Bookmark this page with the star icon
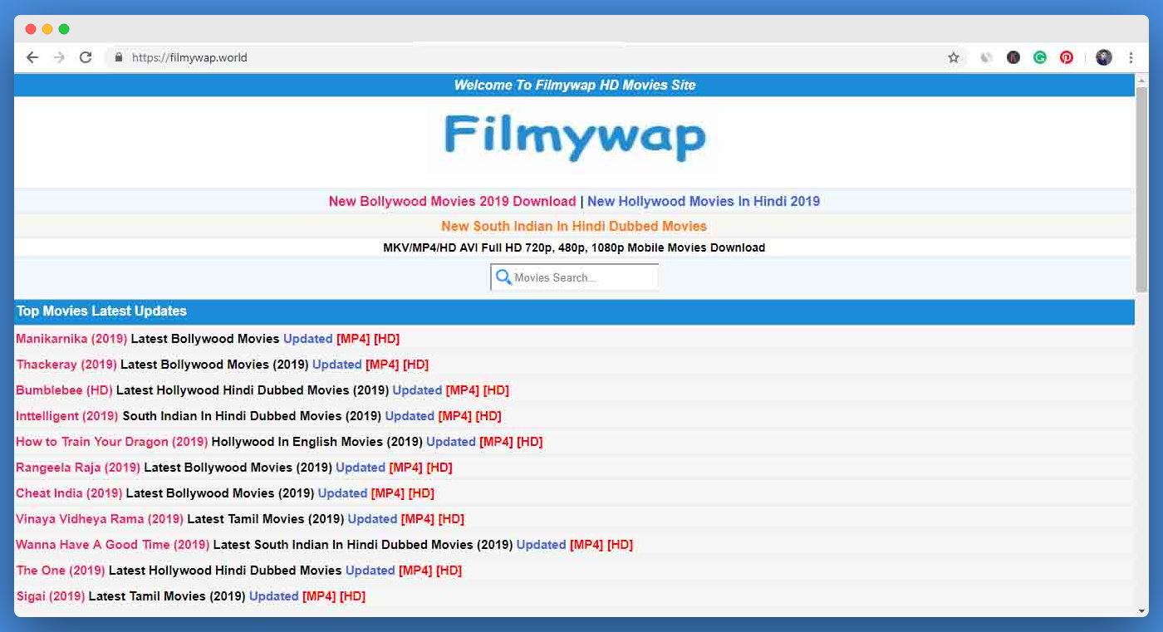The image size is (1163, 632). tap(954, 57)
